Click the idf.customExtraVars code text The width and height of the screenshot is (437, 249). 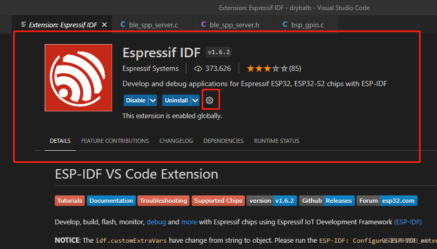(x=131, y=241)
